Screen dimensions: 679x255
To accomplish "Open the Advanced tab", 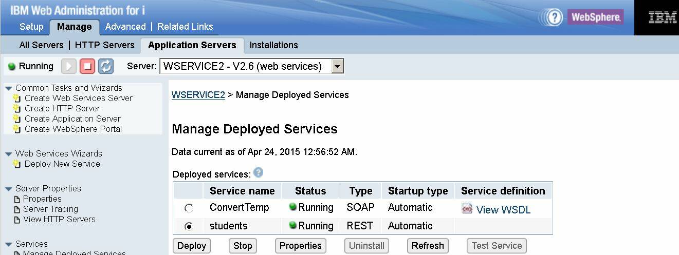I will click(125, 27).
